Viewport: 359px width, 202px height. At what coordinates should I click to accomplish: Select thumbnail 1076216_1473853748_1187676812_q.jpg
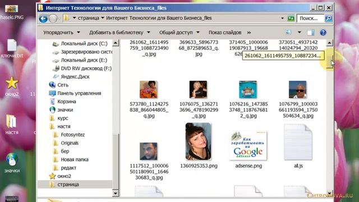pos(248,89)
